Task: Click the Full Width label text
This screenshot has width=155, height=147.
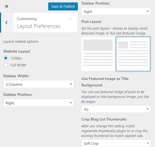Action: [18, 65]
